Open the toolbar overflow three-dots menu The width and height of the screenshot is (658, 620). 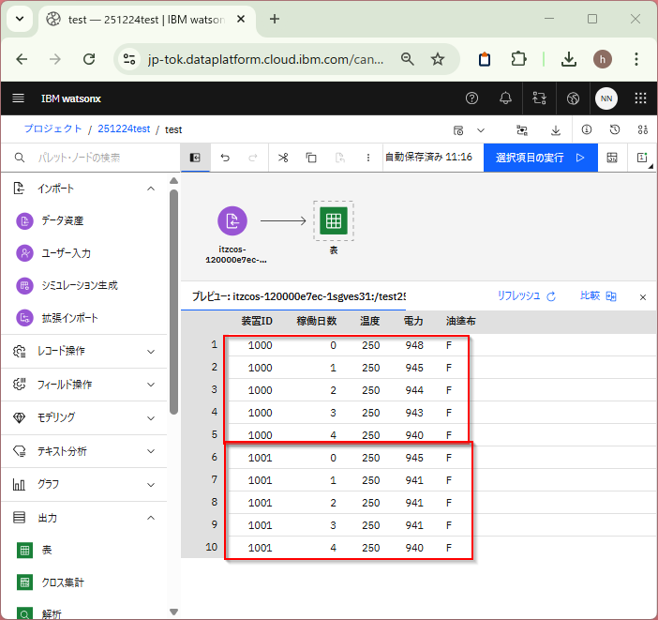tap(368, 158)
